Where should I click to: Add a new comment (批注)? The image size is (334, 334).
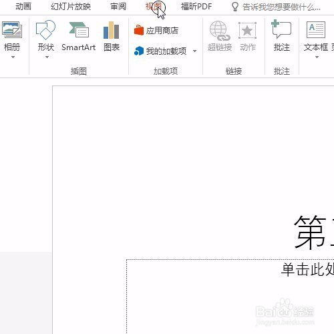click(x=282, y=35)
